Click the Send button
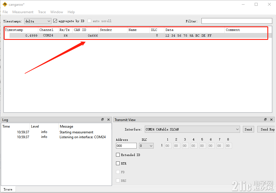This screenshot has width=276, height=193. tap(248, 129)
